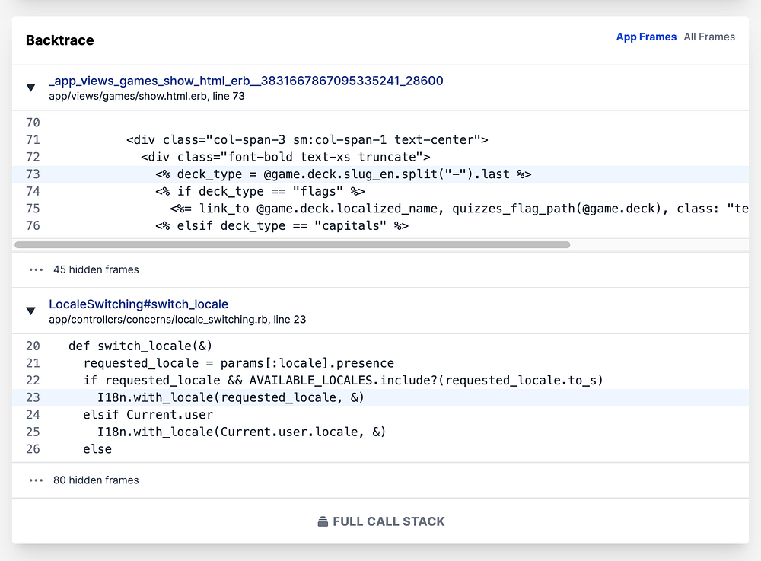Screen dimensions: 761x561
Task: Click ellipsis icon beside 45 hidden frames
Action: tap(36, 269)
